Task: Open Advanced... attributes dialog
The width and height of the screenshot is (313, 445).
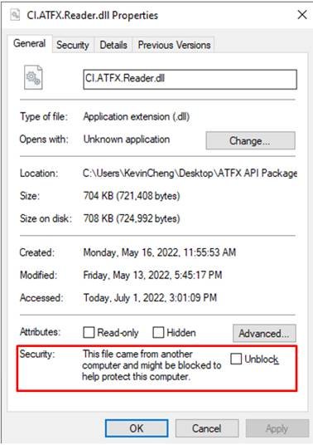Action: [x=264, y=333]
